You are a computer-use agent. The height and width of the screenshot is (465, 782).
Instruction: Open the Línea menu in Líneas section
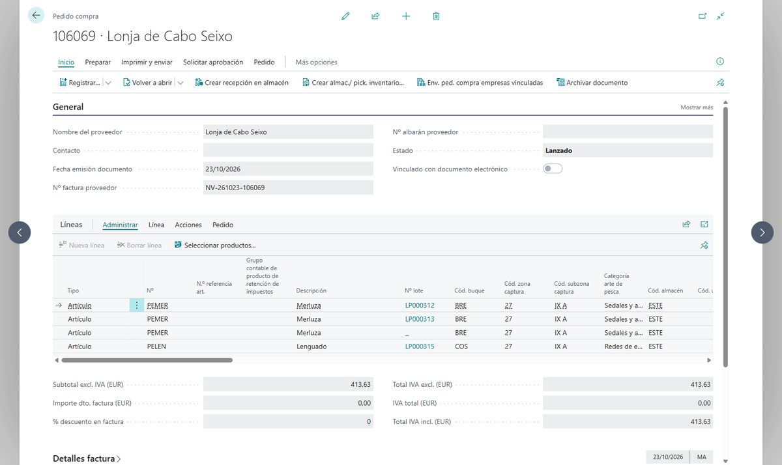(156, 225)
